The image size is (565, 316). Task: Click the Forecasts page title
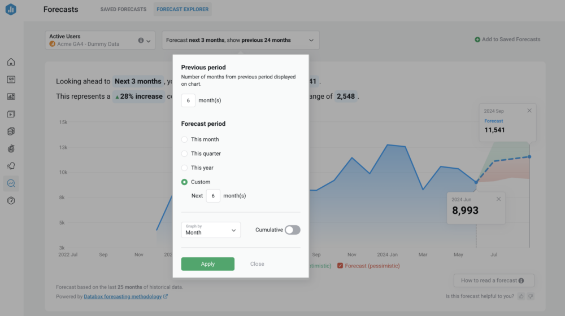pyautogui.click(x=61, y=10)
